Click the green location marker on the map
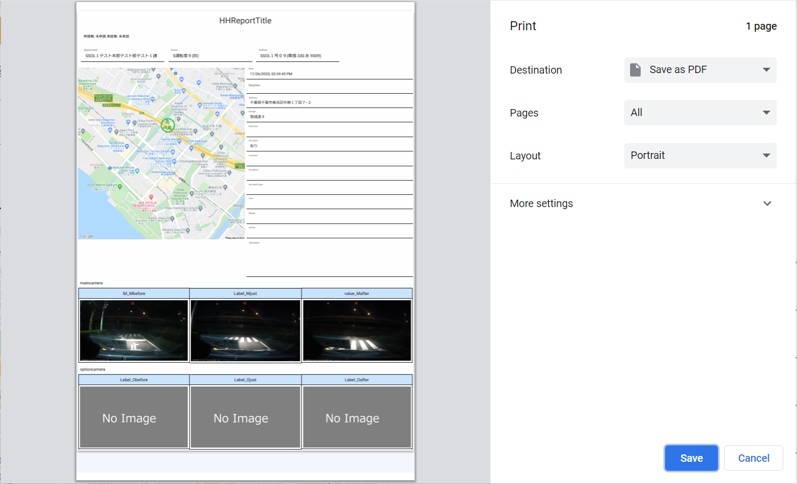Image resolution: width=797 pixels, height=484 pixels. [x=167, y=126]
